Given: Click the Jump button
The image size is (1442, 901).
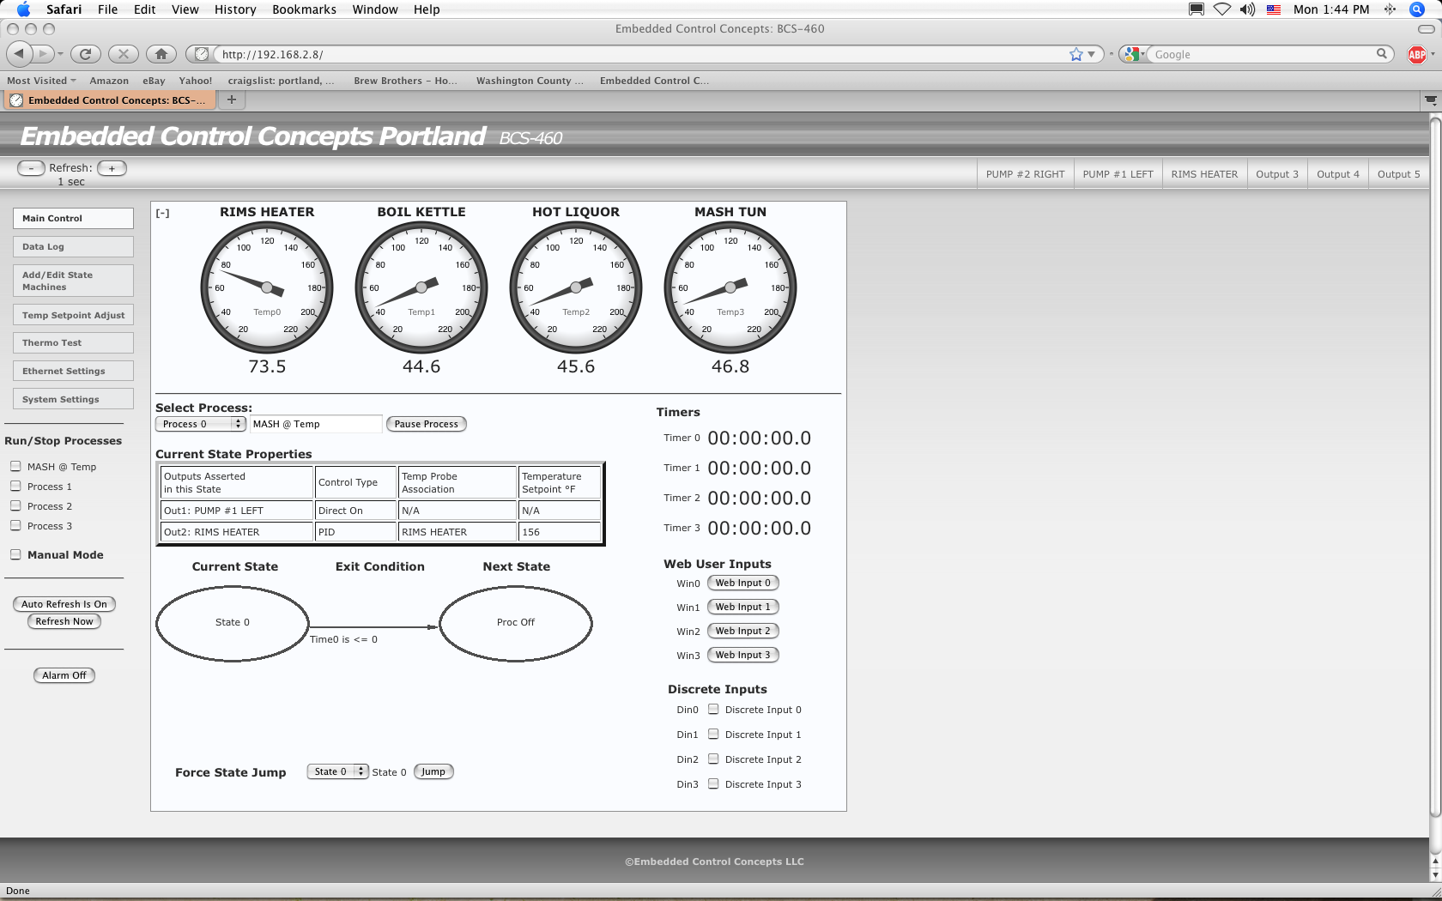Looking at the screenshot, I should 433,771.
